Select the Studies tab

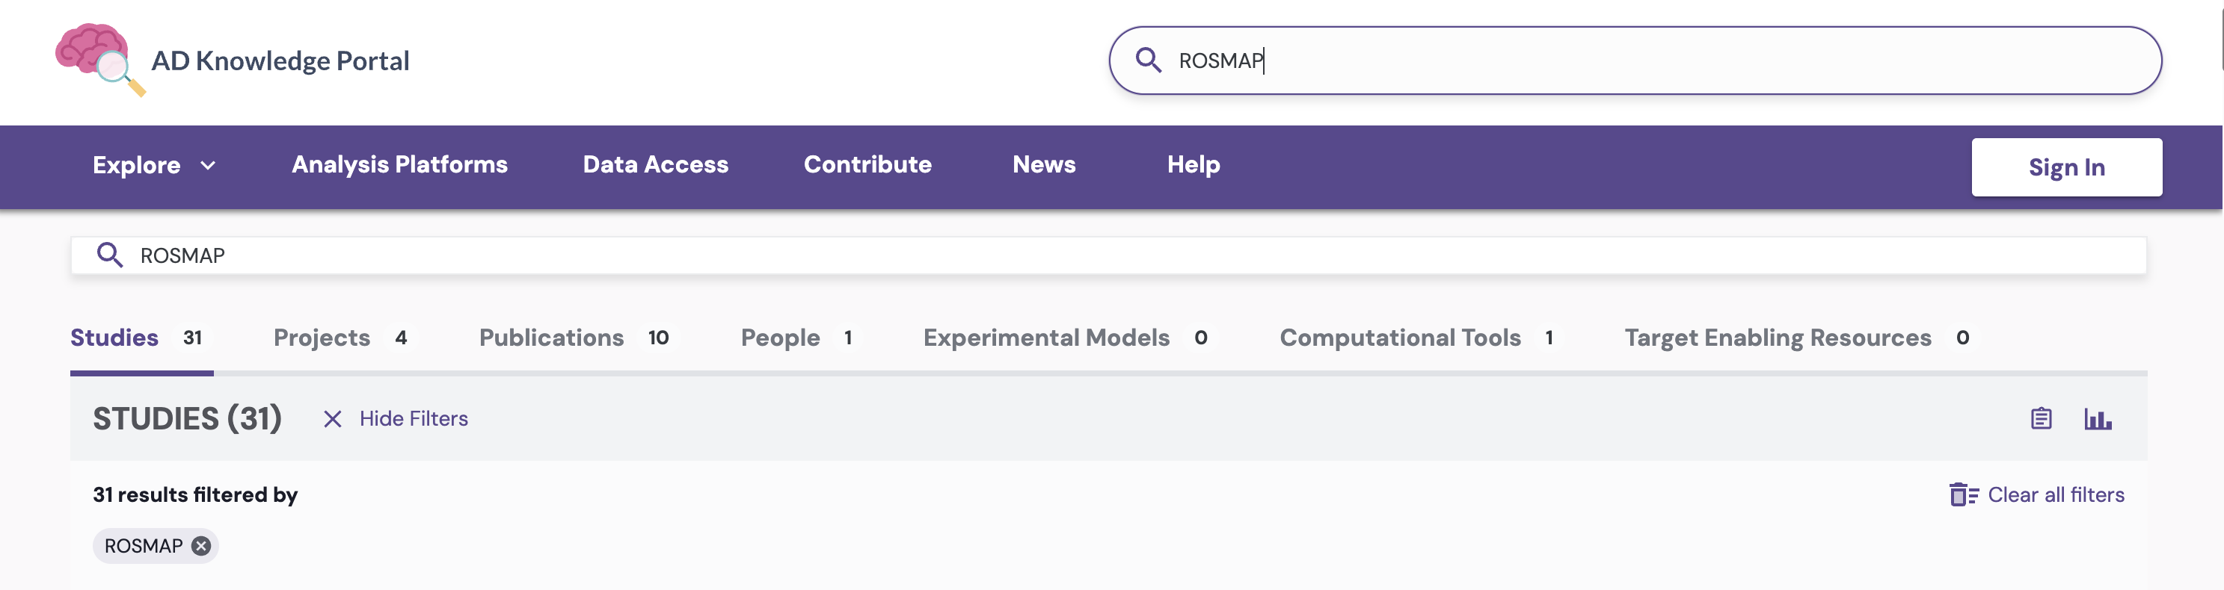coord(141,338)
